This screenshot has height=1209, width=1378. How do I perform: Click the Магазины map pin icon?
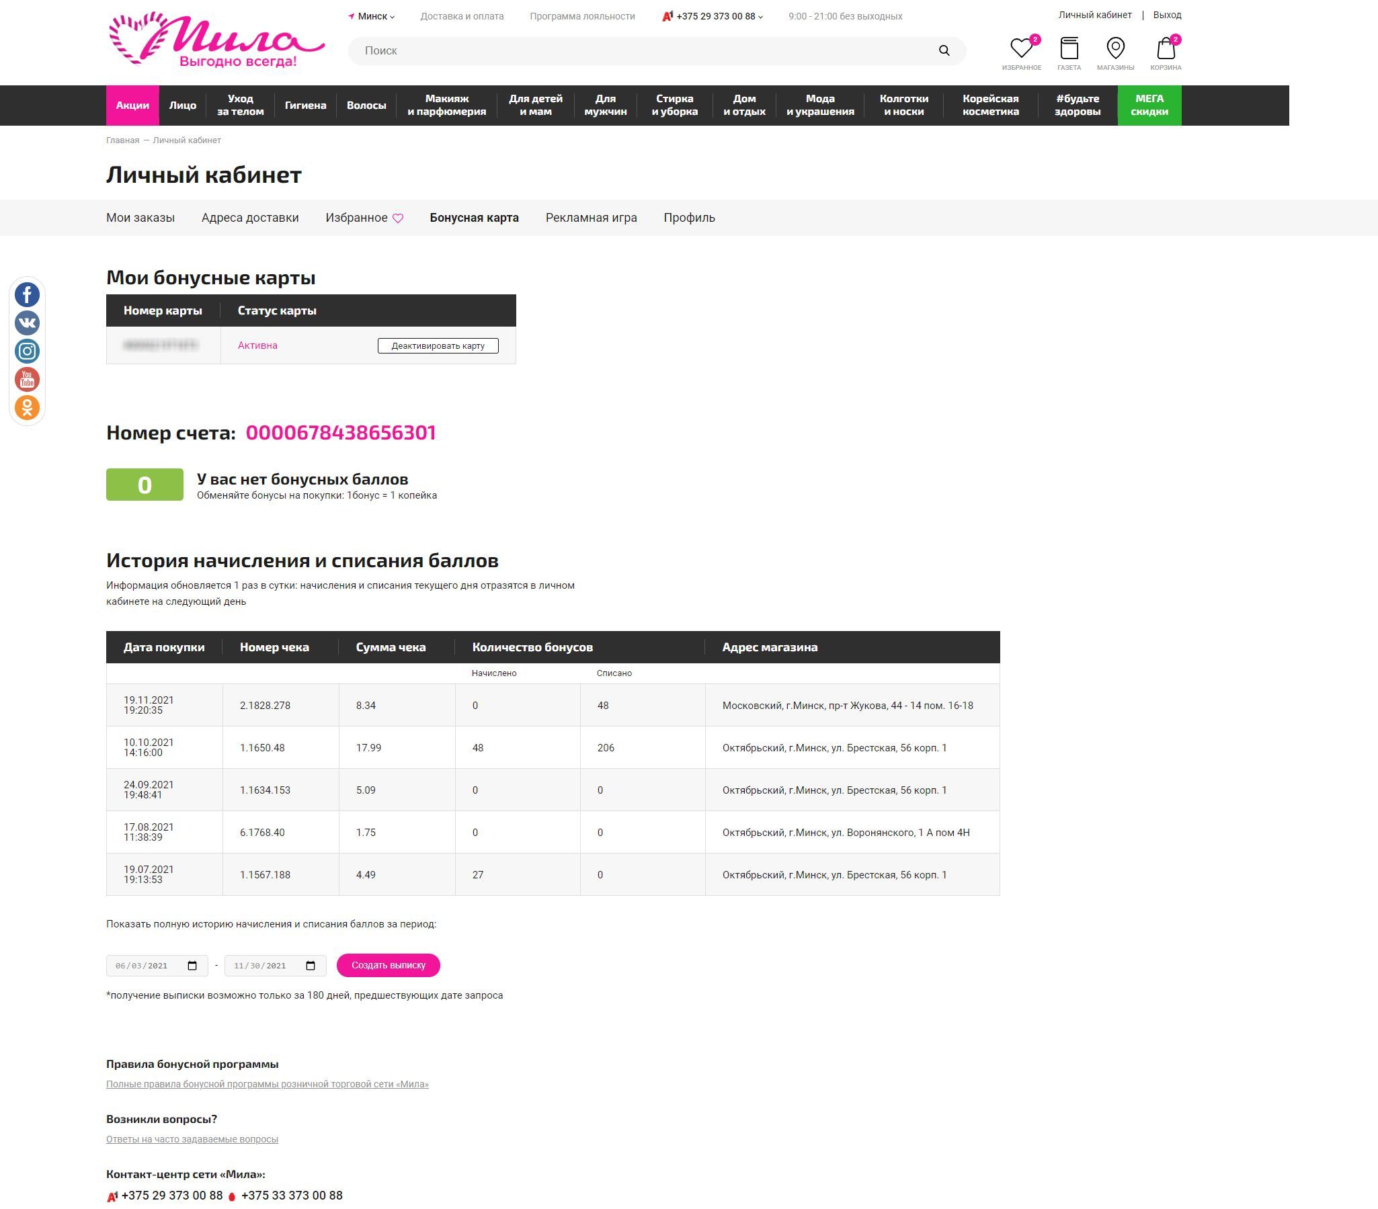[1115, 48]
